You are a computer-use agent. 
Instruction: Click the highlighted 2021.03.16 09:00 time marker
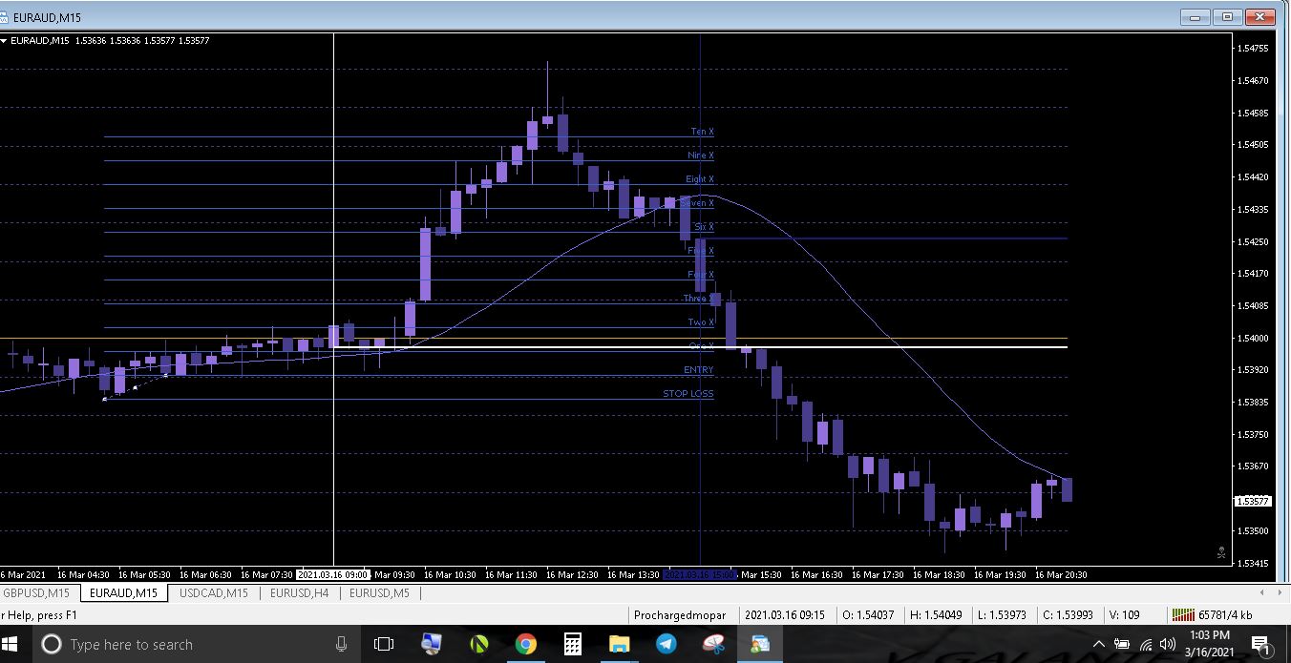pos(333,575)
